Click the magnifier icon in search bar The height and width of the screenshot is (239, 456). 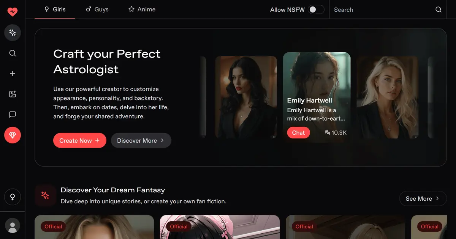click(439, 9)
